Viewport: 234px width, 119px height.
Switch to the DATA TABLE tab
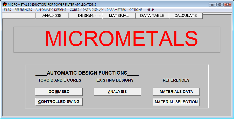pyautogui.click(x=152, y=16)
